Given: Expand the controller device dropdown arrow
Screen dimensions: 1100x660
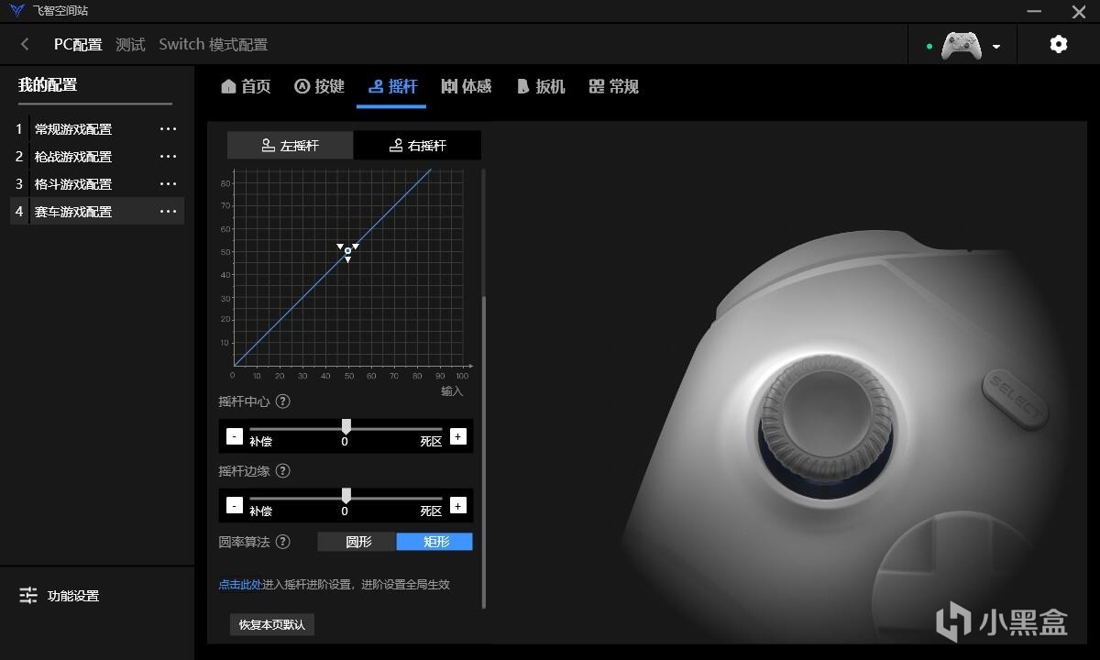Looking at the screenshot, I should (996, 47).
